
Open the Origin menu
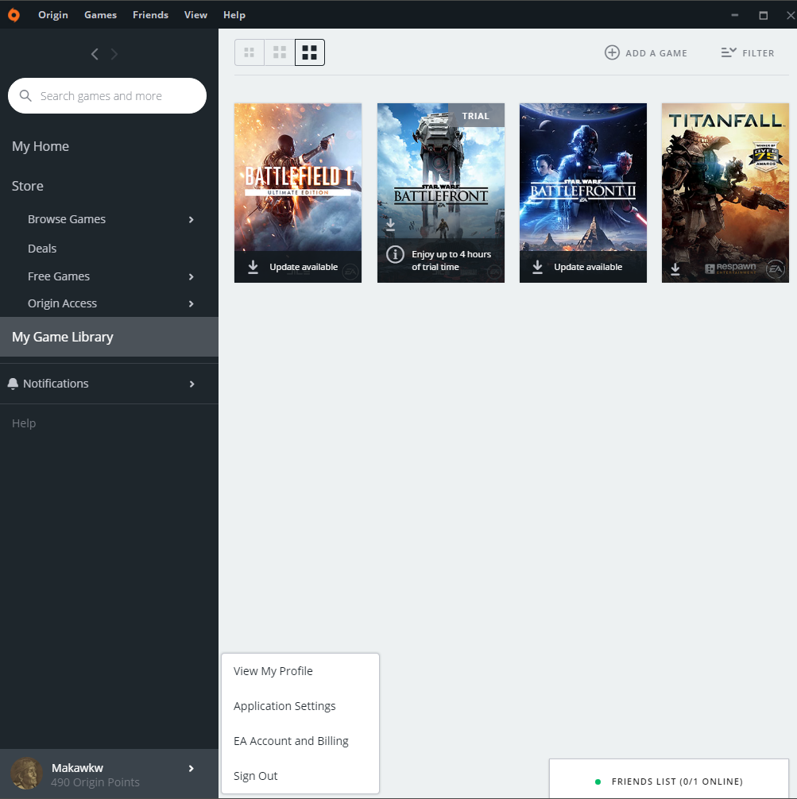click(x=53, y=15)
